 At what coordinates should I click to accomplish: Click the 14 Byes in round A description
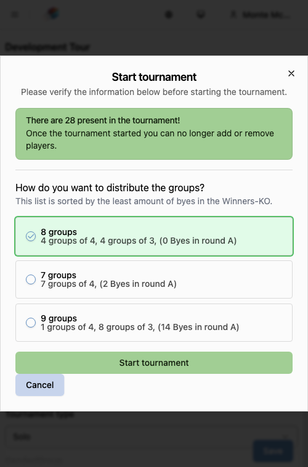tap(198, 327)
